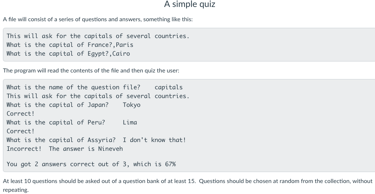Click the answer 'Tokyo'
Screen dimensions: 375x194
pos(131,105)
